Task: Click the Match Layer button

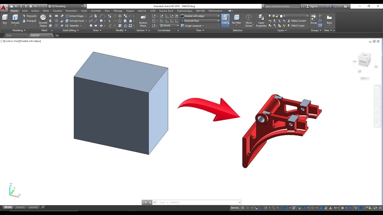Action: pyautogui.click(x=296, y=26)
